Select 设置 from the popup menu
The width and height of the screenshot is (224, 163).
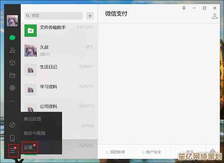click(x=29, y=147)
